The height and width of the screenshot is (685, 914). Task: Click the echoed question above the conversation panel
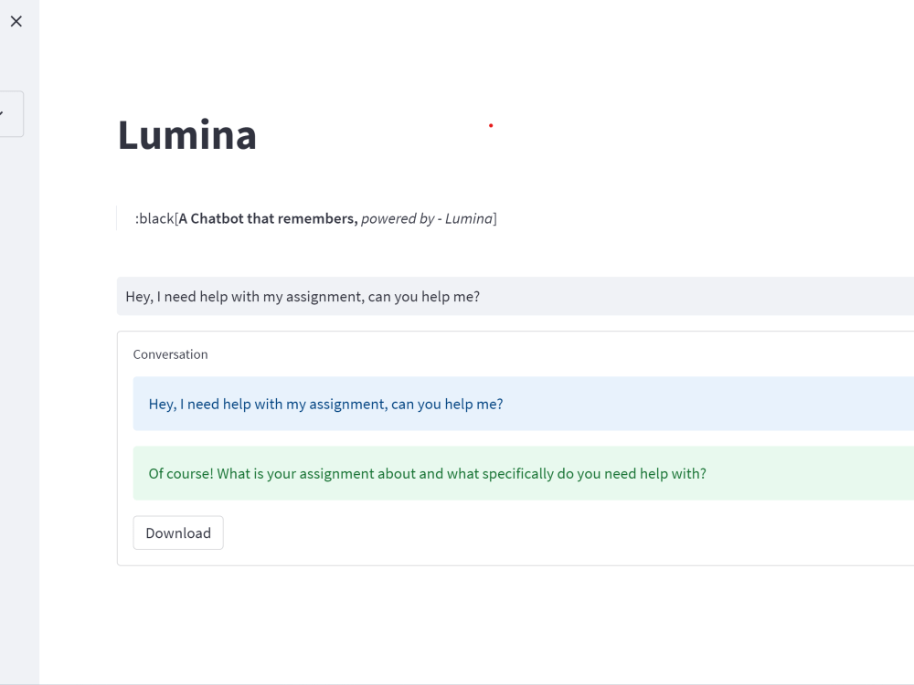303,296
